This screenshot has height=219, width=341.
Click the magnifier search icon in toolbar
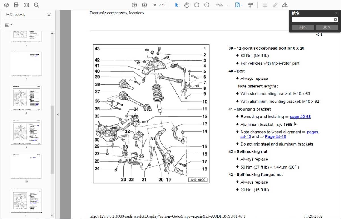[36, 5]
